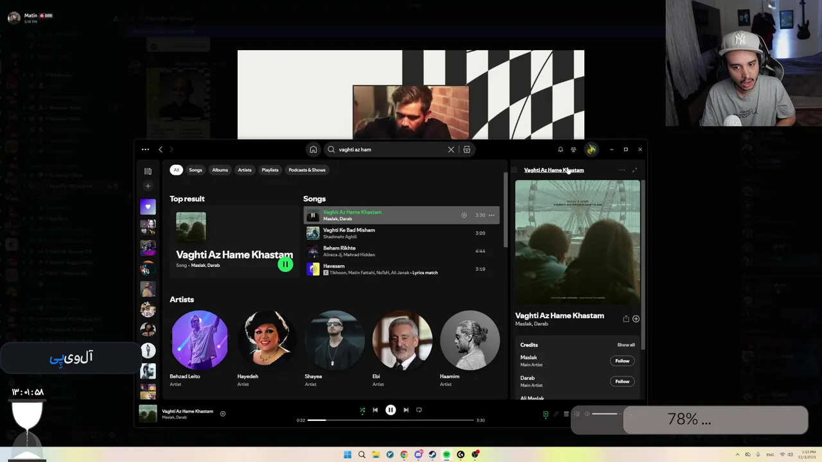
Task: Select the song Beham Rikhte
Action: coord(339,248)
